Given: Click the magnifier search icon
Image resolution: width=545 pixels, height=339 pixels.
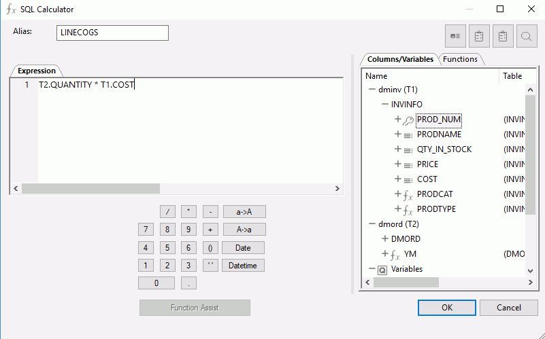Looking at the screenshot, I should pyautogui.click(x=527, y=36).
